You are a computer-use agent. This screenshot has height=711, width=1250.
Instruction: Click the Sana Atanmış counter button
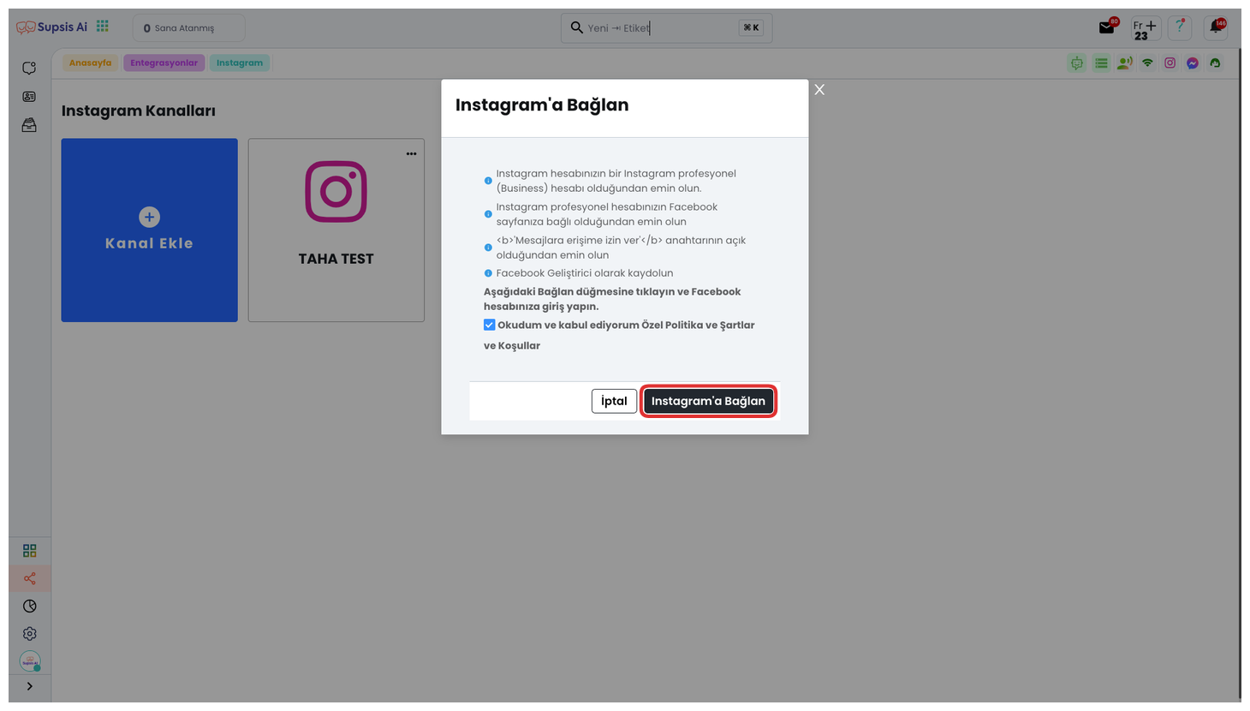(188, 28)
